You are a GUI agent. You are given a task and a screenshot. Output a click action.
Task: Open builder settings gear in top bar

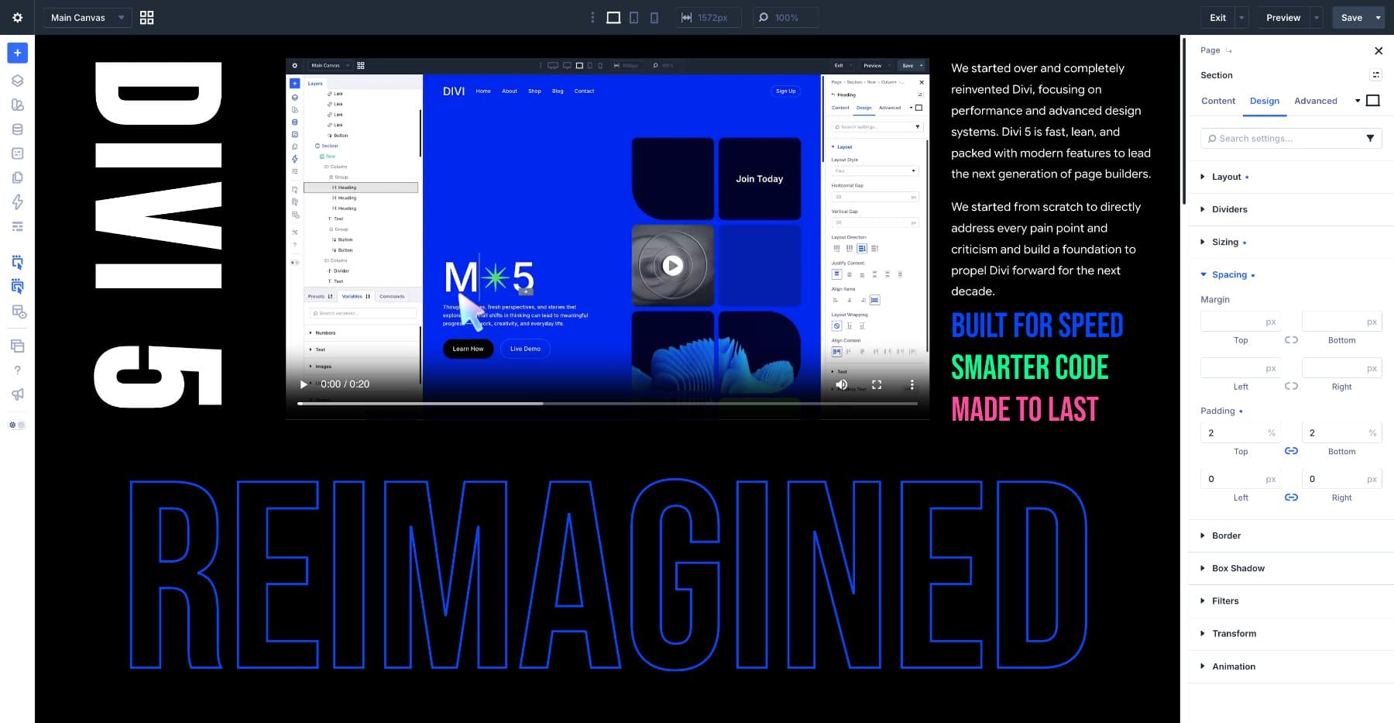coord(17,17)
